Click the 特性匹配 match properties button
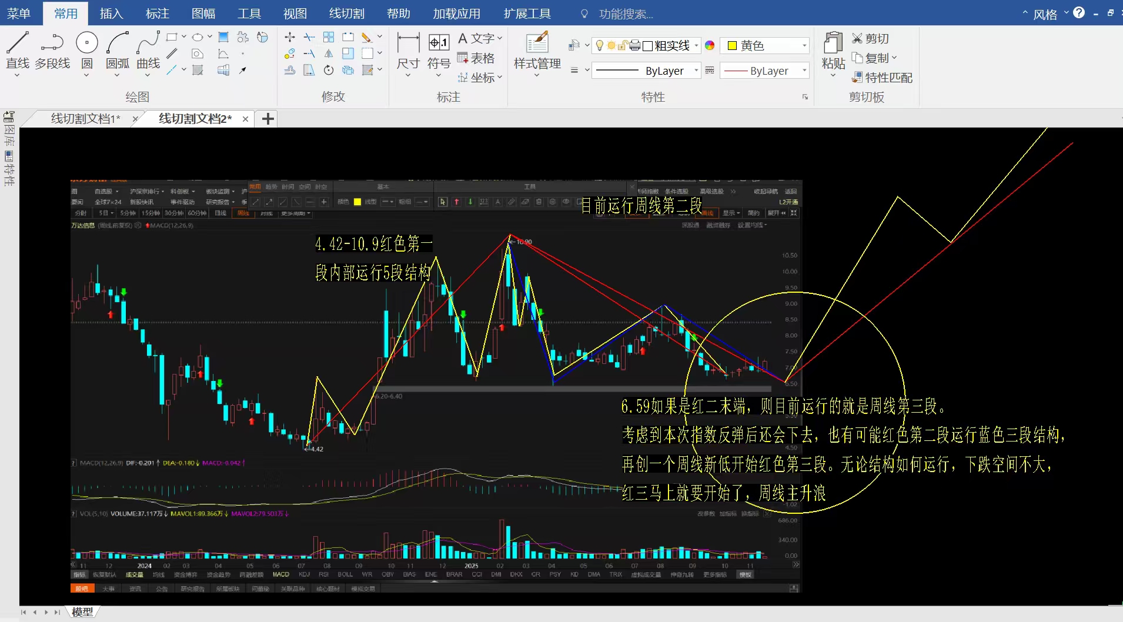Image resolution: width=1123 pixels, height=622 pixels. point(883,77)
